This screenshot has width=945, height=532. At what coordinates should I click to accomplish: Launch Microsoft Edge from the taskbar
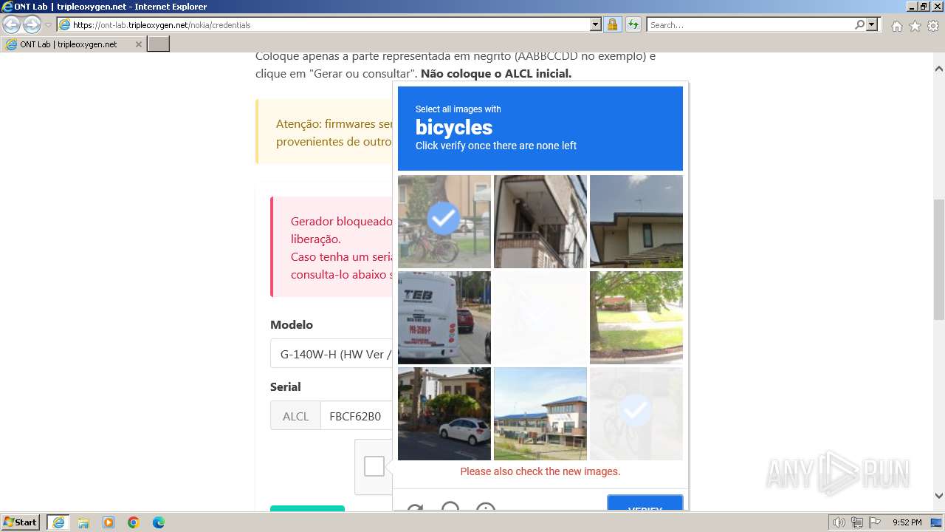click(x=159, y=522)
